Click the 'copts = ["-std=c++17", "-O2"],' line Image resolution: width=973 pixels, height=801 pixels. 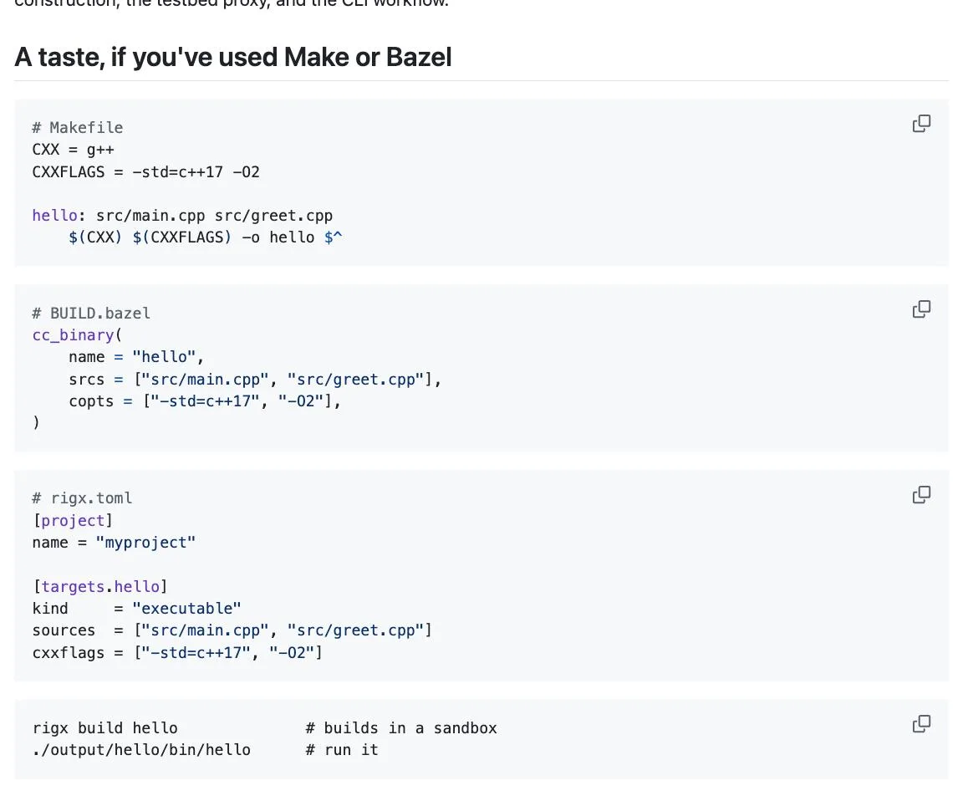[205, 400]
